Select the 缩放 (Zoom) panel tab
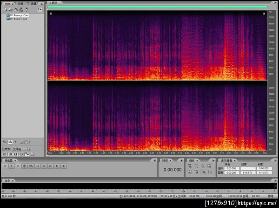Screen dimensions: 279x208 [192, 160]
